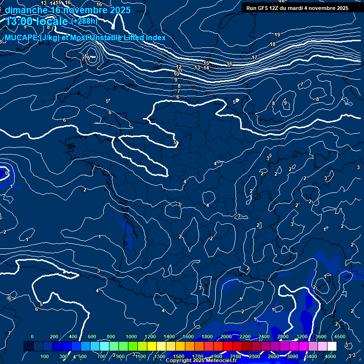Click the '2800' legend value
The image size is (364, 364).
tap(283, 337)
